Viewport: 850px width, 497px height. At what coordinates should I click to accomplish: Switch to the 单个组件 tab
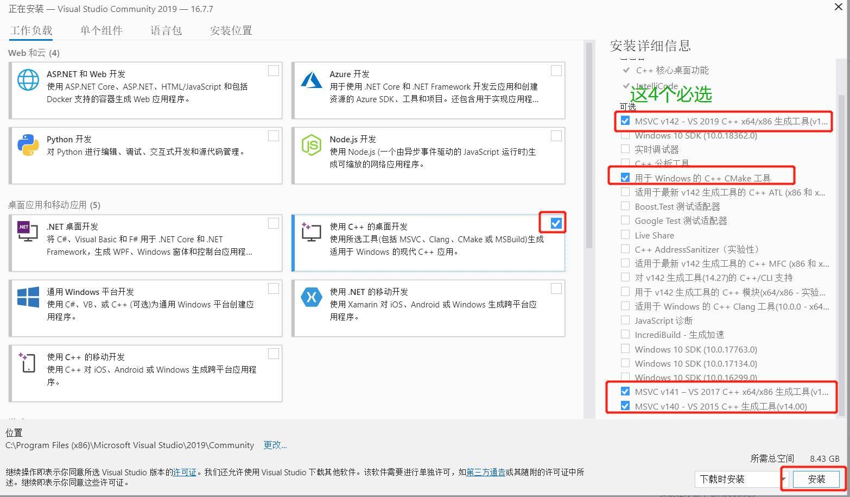102,30
